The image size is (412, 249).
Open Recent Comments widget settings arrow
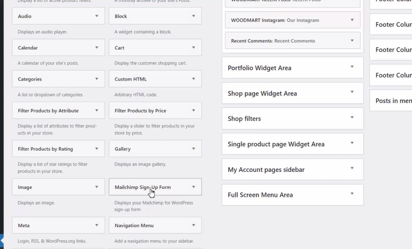[x=352, y=41]
